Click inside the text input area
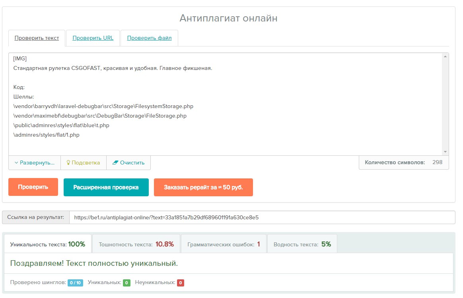 tap(223, 103)
